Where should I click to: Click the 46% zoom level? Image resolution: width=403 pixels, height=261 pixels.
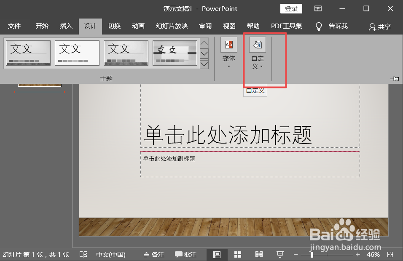(x=373, y=255)
